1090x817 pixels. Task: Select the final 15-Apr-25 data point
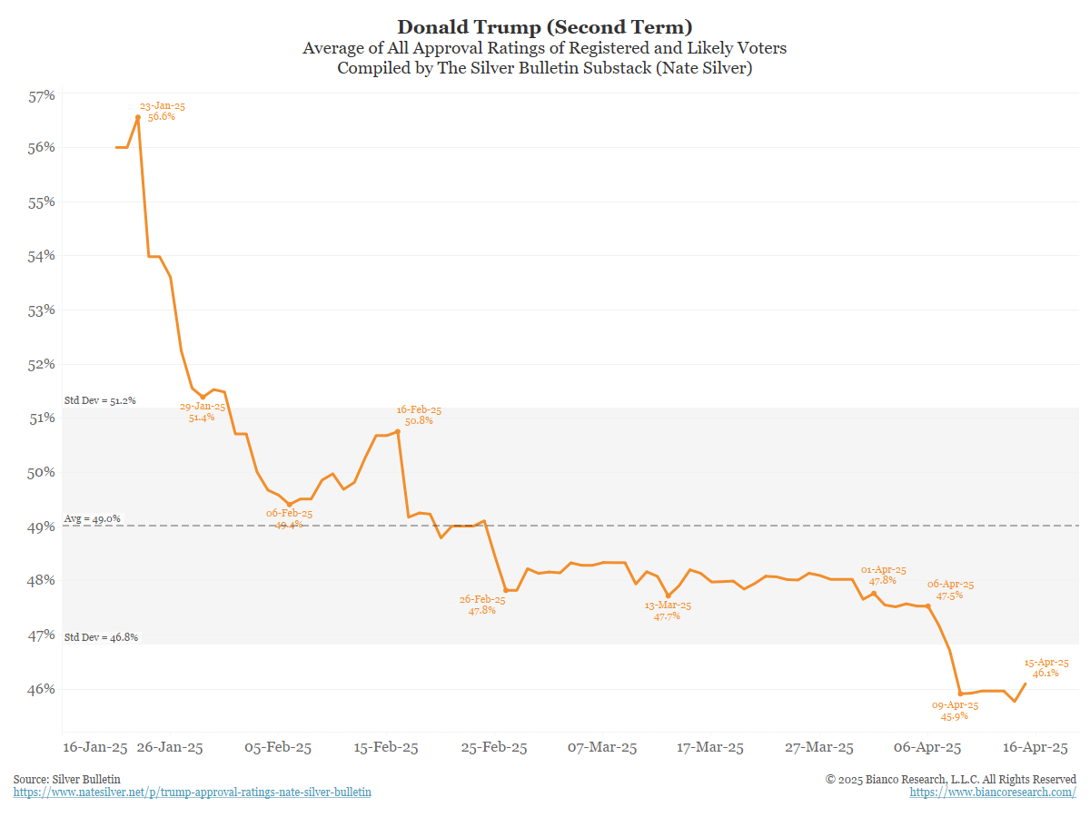tap(1026, 684)
